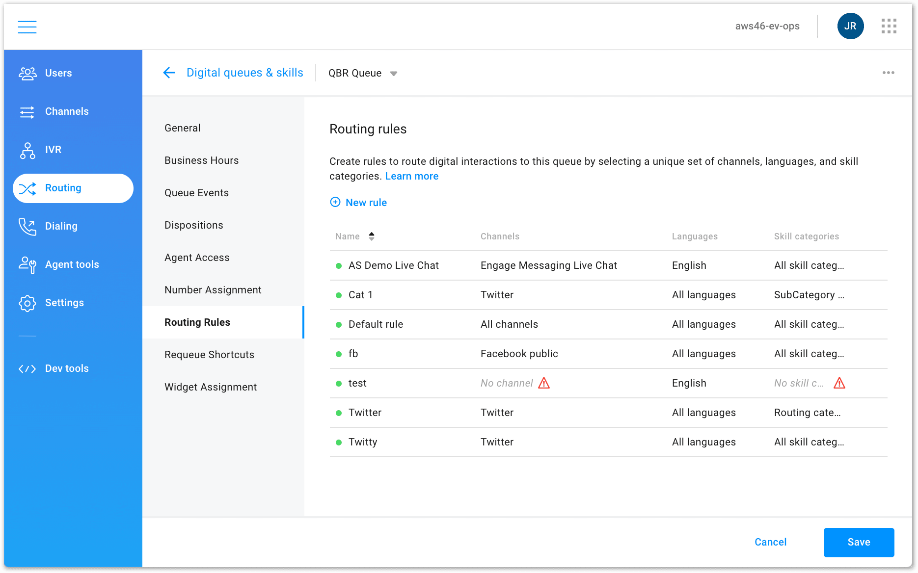Switch to the Business Hours tab

click(201, 160)
